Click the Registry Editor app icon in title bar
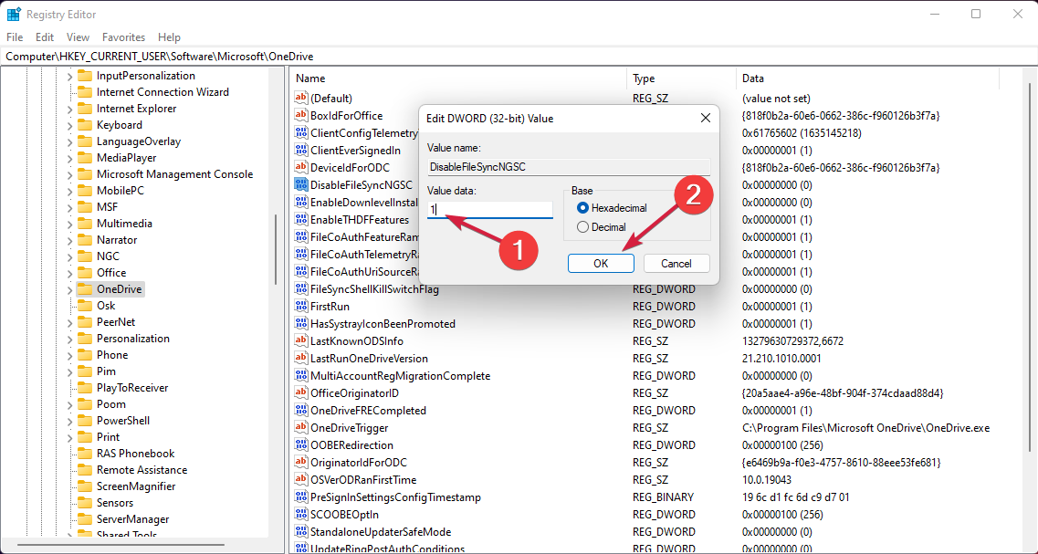 14,14
